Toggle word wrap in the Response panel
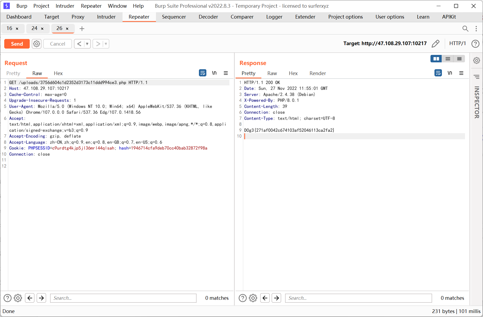Image resolution: width=483 pixels, height=317 pixels. click(438, 73)
